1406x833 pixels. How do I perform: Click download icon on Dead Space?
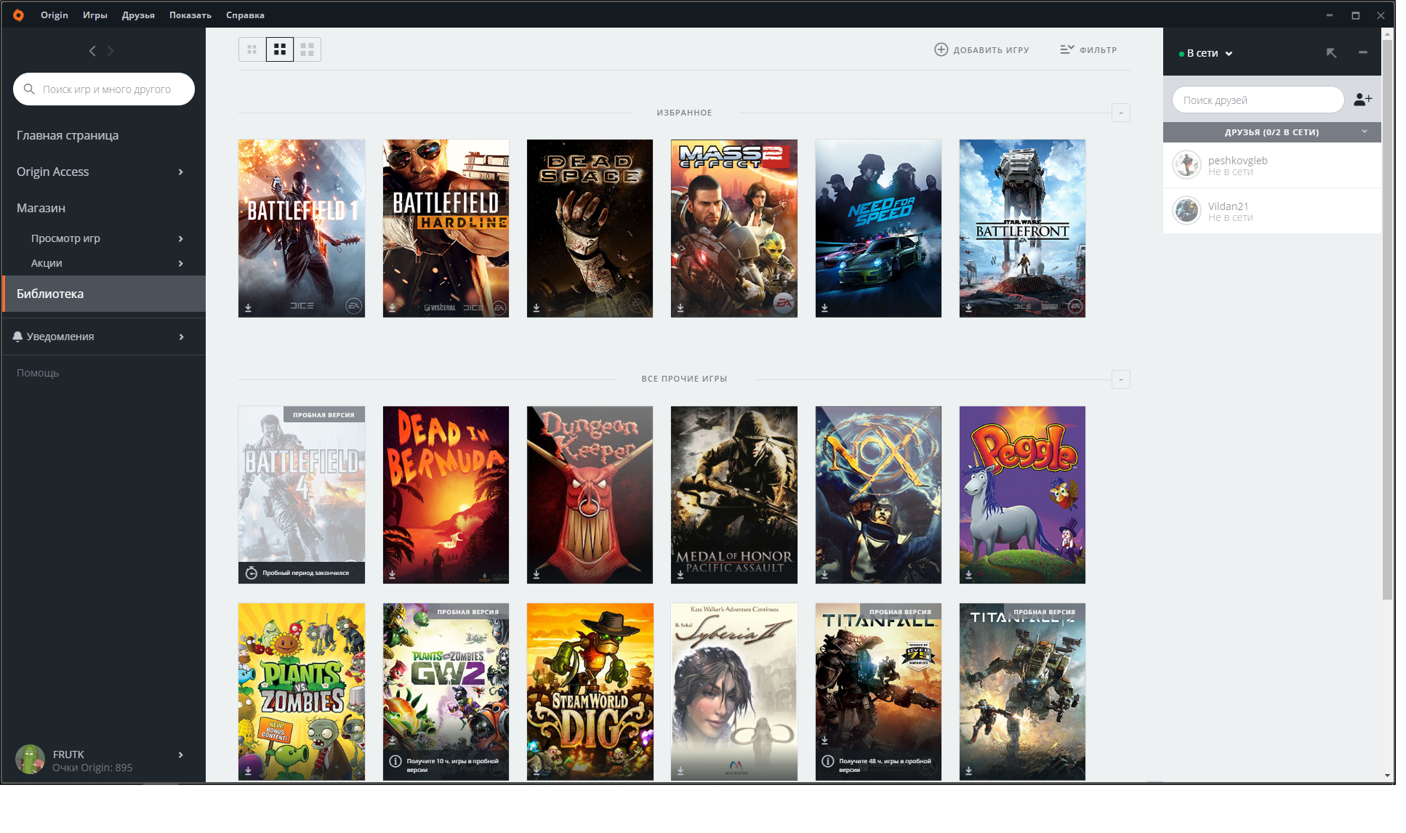[537, 308]
